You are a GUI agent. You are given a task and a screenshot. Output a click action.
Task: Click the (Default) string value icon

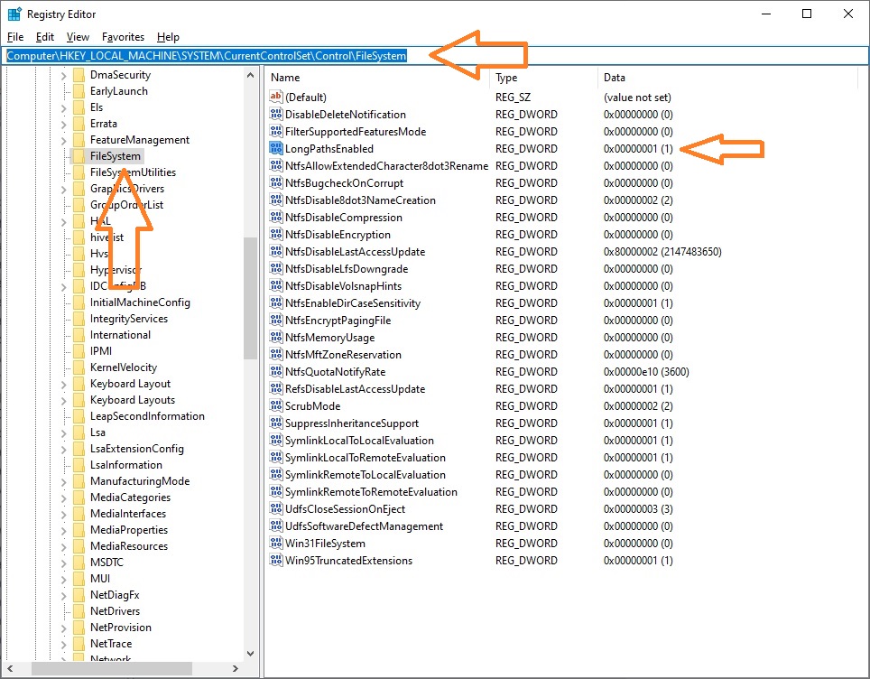[x=276, y=97]
